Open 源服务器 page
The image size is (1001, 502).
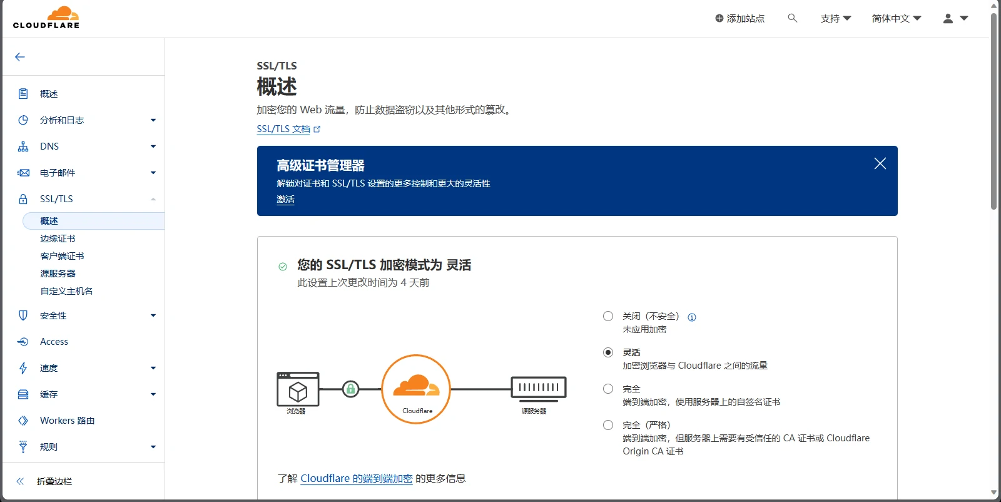pyautogui.click(x=58, y=274)
